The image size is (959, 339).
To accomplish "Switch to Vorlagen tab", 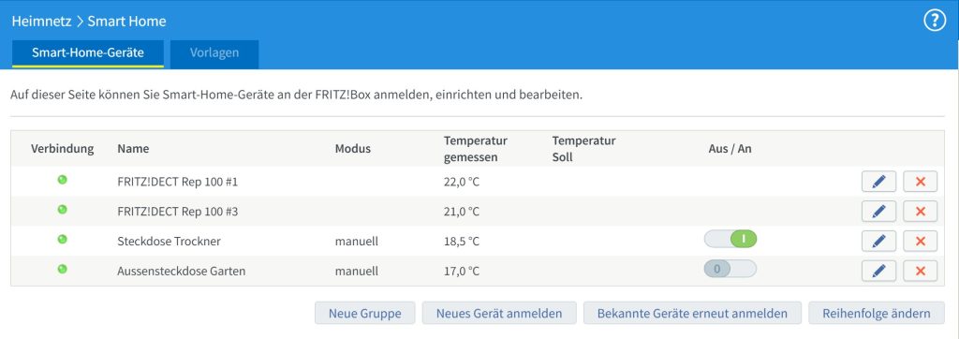I will tap(214, 53).
